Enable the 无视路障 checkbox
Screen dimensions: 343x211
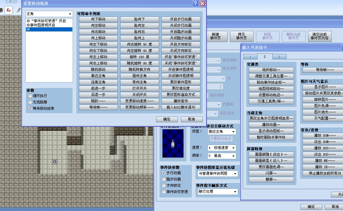(30, 102)
